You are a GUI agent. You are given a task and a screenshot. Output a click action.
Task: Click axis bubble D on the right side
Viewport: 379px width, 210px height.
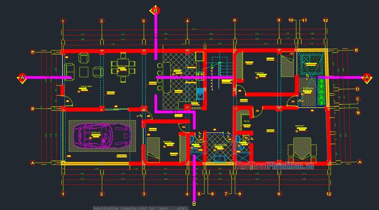(357, 89)
